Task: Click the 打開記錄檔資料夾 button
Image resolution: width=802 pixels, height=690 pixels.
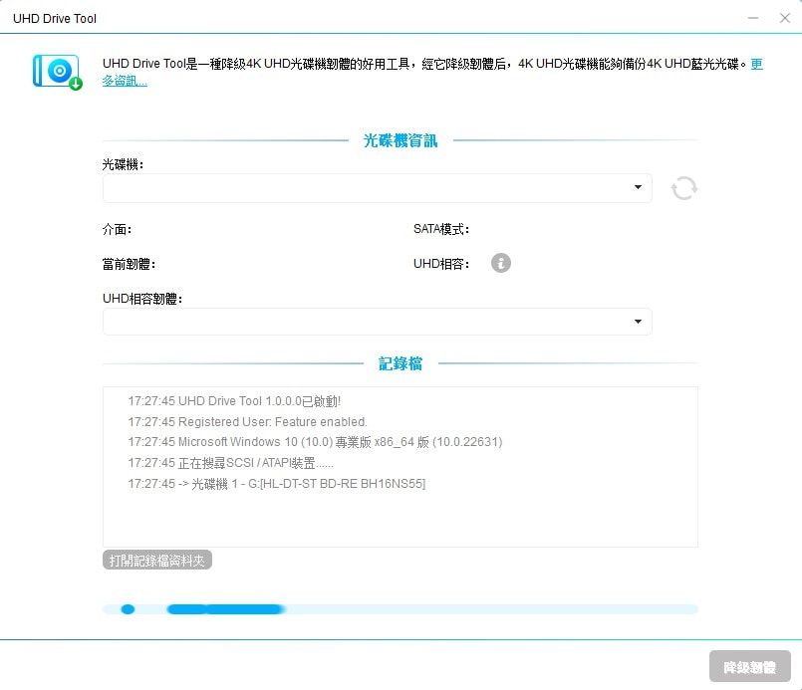Action: pos(157,561)
